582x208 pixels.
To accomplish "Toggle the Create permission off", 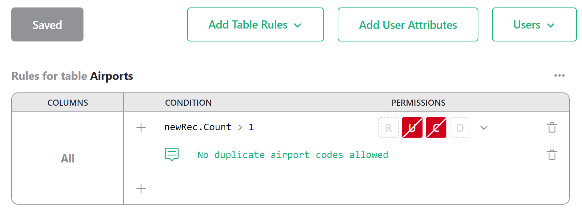I will [436, 127].
